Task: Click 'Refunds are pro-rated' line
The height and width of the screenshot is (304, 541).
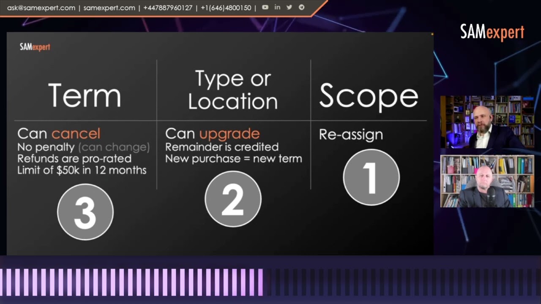Action: (x=74, y=159)
